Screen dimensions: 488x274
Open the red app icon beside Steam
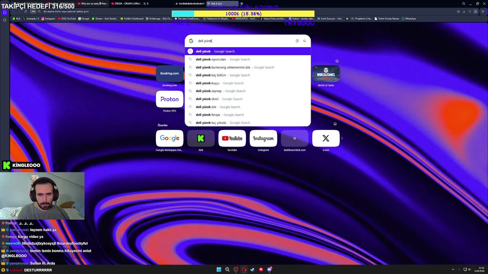(x=261, y=269)
